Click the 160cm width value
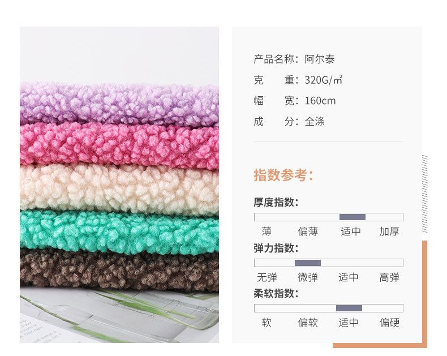Image resolution: width=447 pixels, height=356 pixels. 320,101
